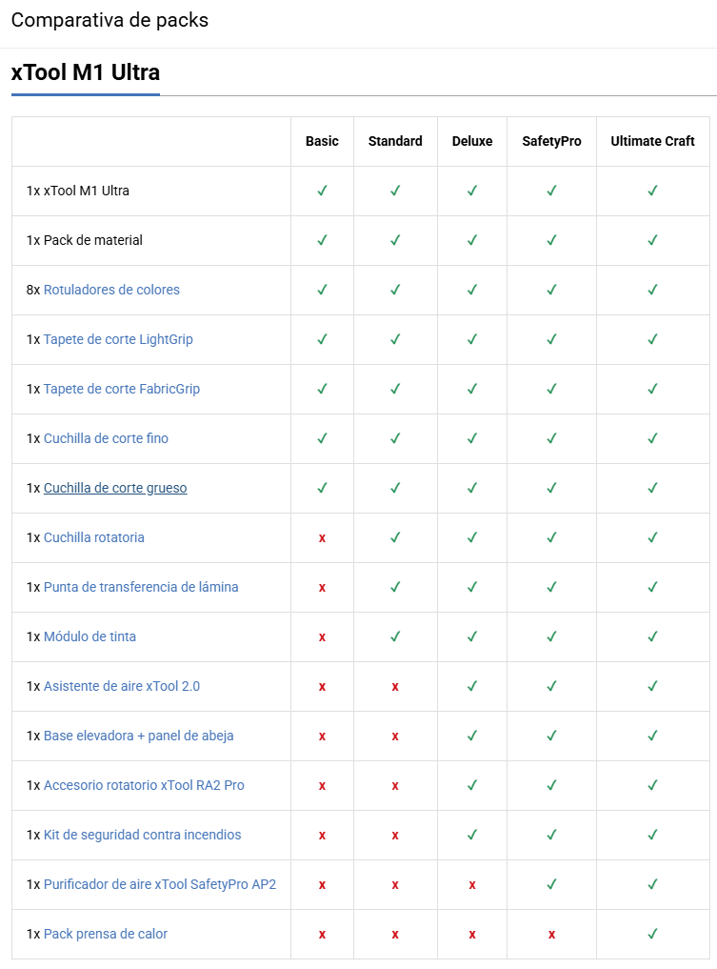Click the Deluxe checkmark for Kit de seguridad
Screen dimensions: 717x969
pyautogui.click(x=472, y=835)
